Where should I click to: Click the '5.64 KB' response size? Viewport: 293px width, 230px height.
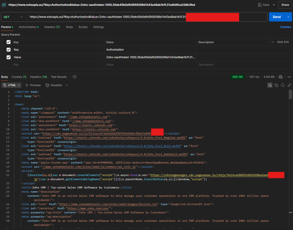[269, 77]
